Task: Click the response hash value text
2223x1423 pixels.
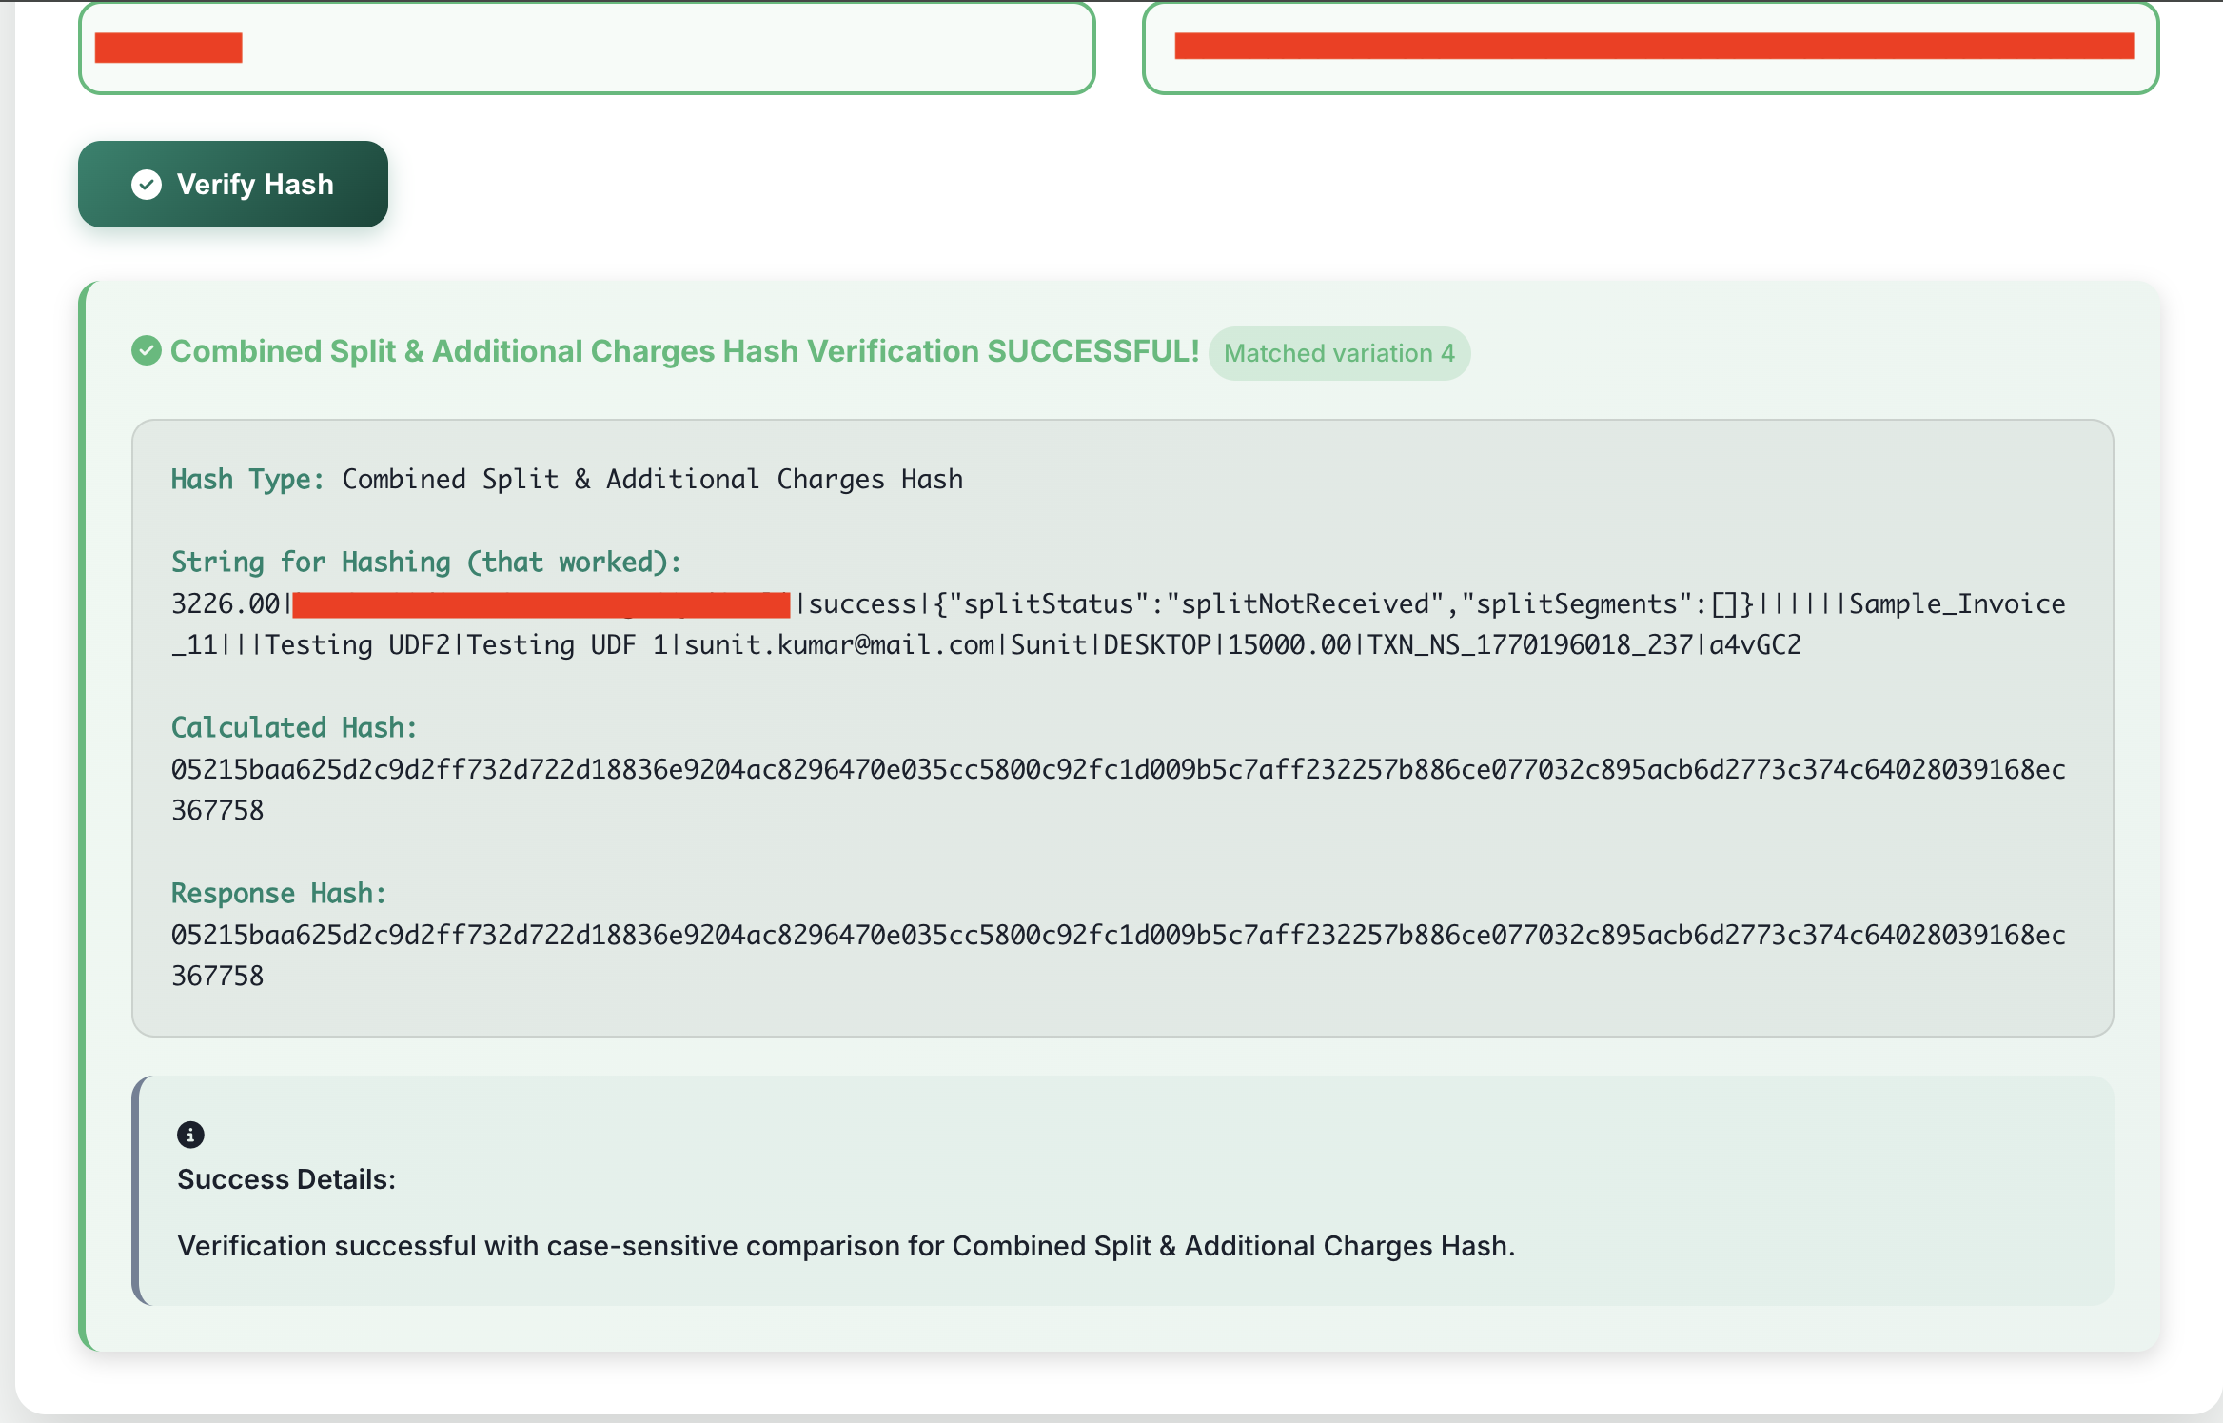Action: coord(1117,935)
